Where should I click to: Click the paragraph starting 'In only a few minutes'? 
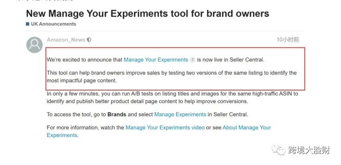(x=172, y=97)
